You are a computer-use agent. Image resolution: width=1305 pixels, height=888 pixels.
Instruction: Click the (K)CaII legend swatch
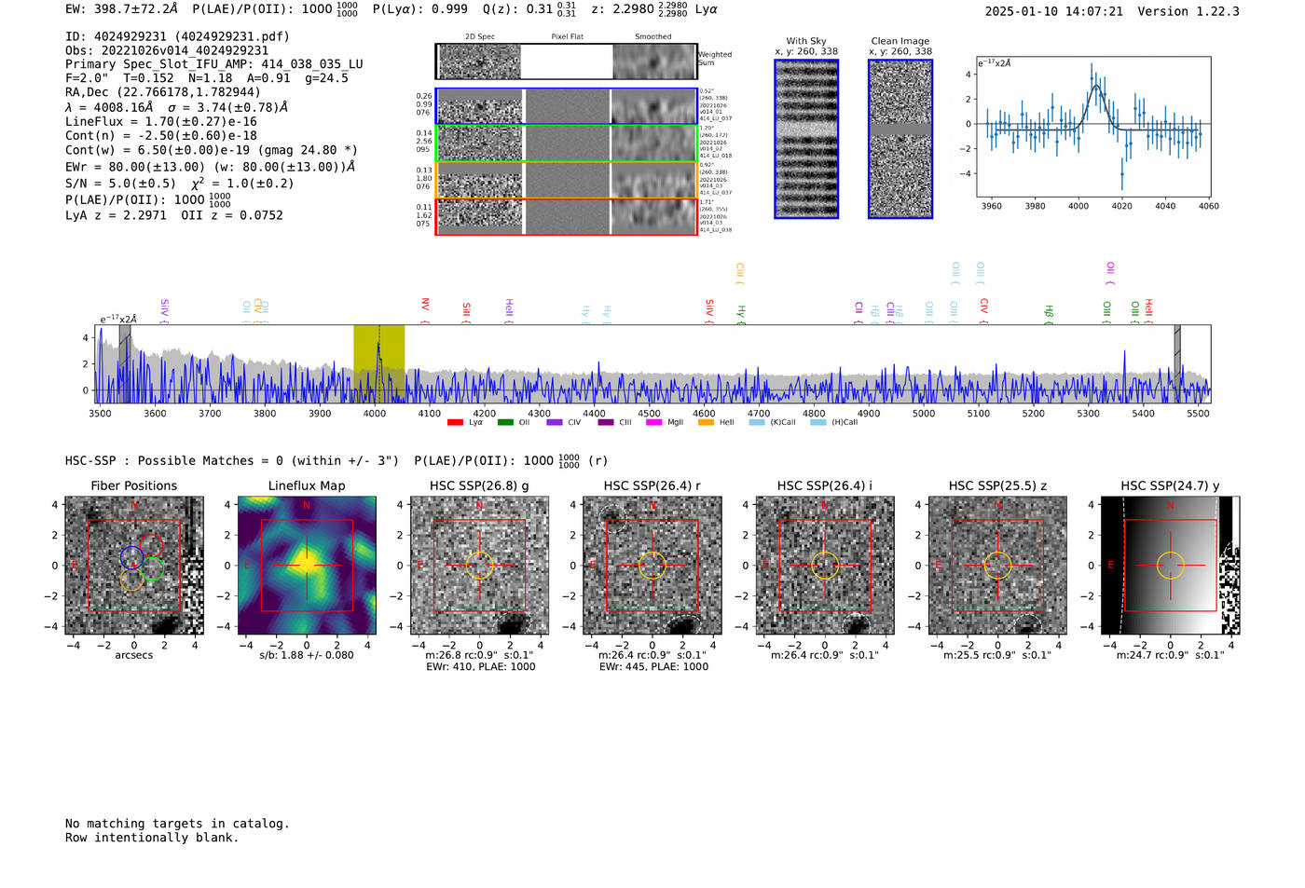pyautogui.click(x=757, y=422)
